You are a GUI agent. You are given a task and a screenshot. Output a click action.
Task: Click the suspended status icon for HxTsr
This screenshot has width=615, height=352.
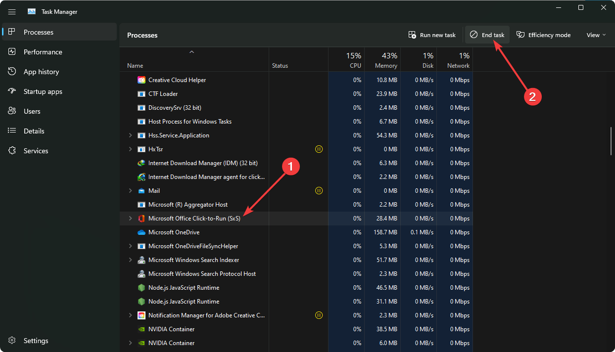[x=319, y=149]
